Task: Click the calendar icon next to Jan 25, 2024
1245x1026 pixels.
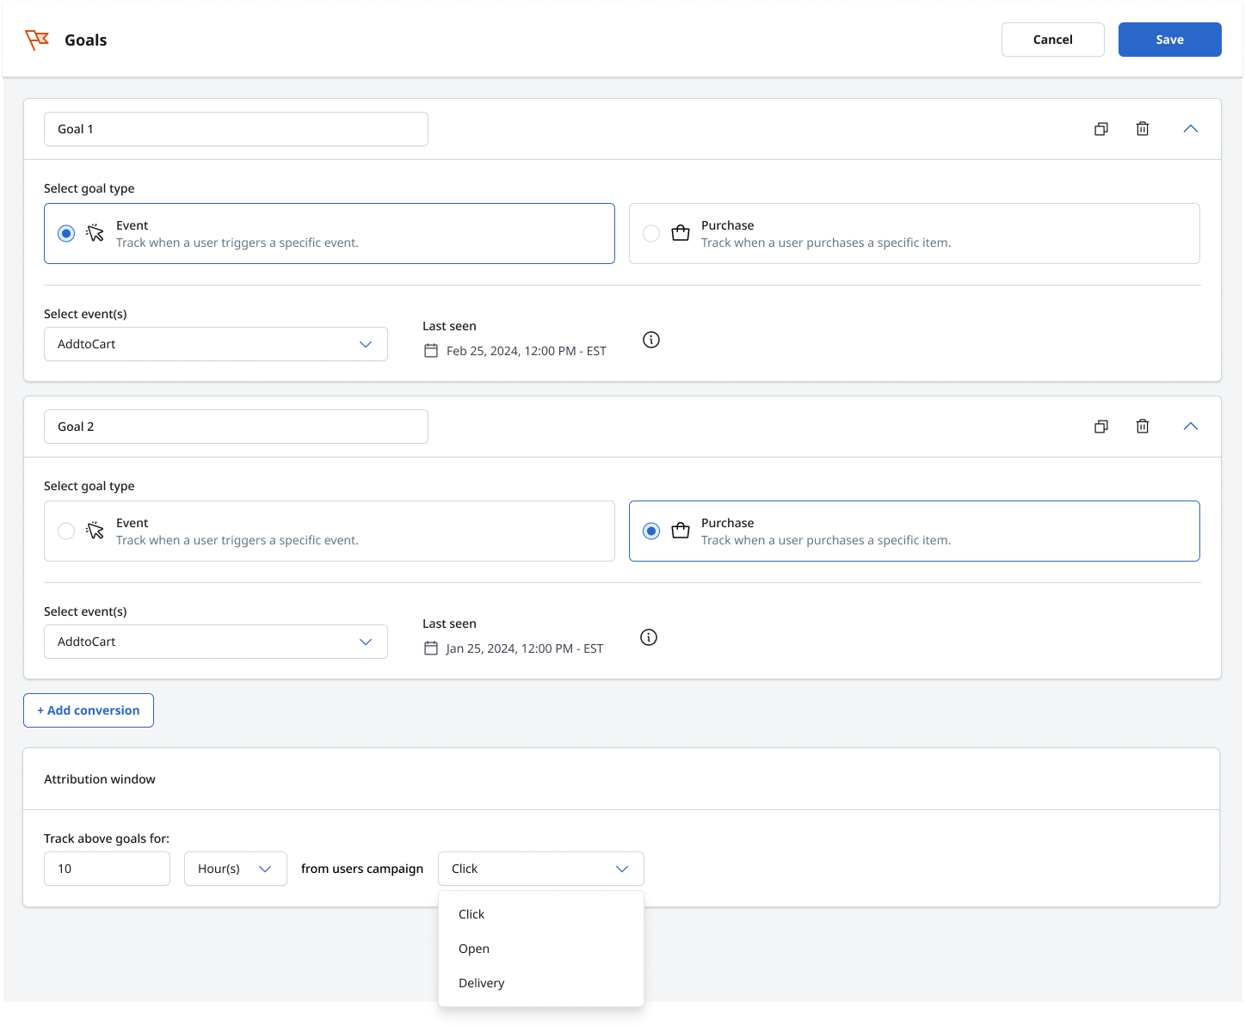Action: (x=431, y=648)
